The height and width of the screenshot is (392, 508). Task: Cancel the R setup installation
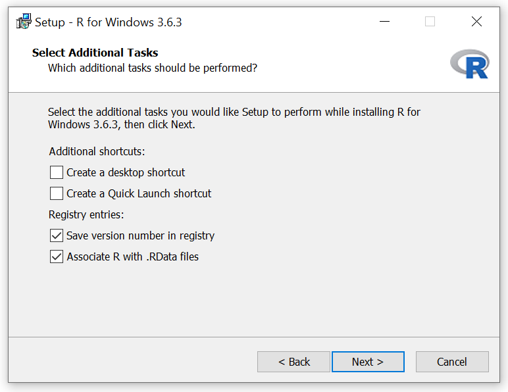click(x=452, y=362)
